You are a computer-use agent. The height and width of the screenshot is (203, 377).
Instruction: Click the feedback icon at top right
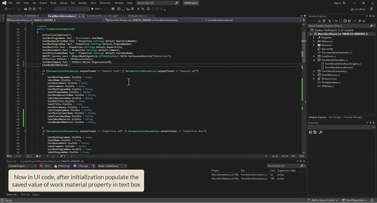point(372,9)
